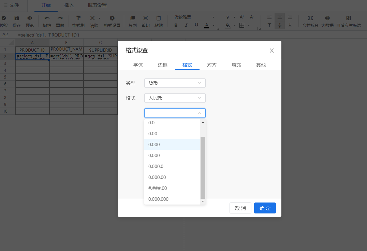Click the cell borders icon

click(242, 25)
